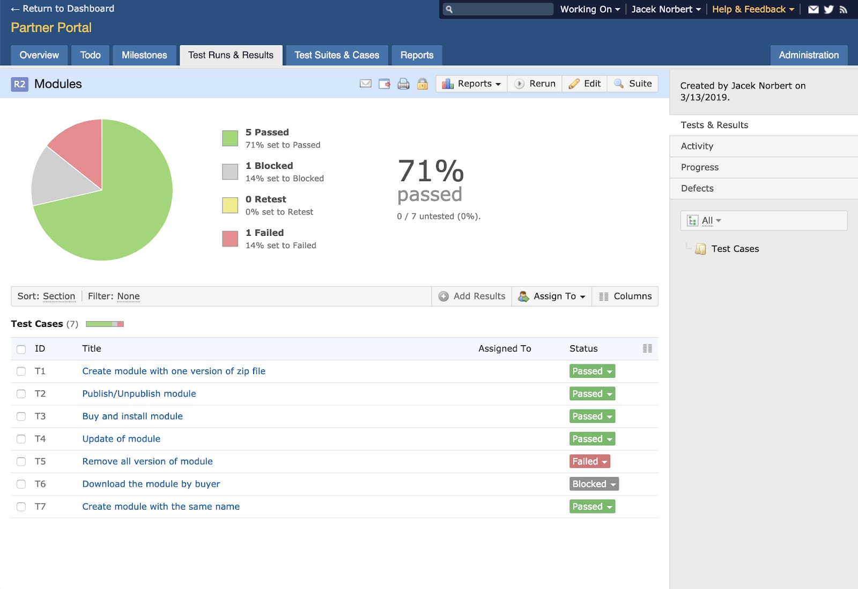Click the email envelope icon in Modules toolbar

tap(365, 84)
